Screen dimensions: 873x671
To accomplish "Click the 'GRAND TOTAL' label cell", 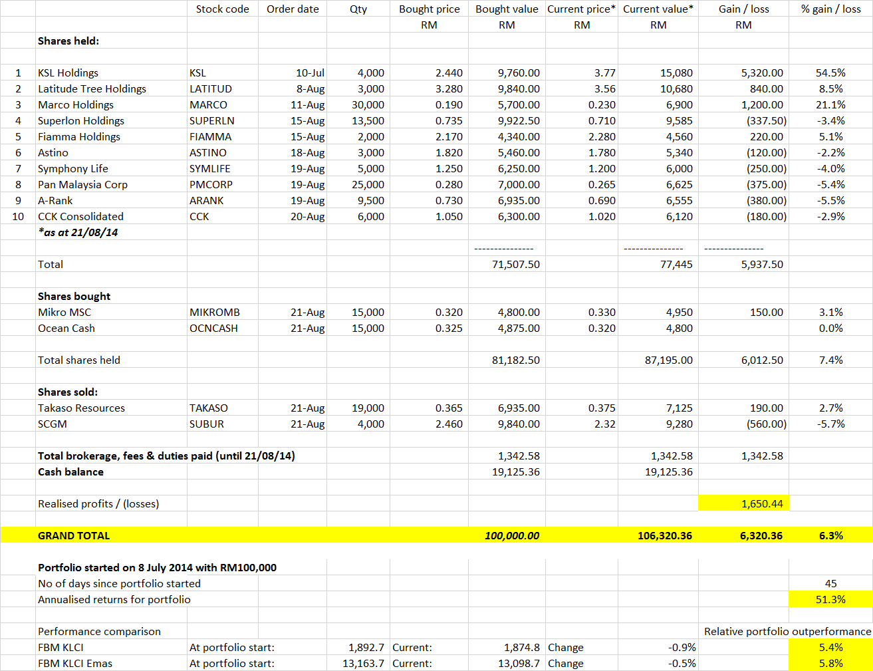I will click(111, 535).
